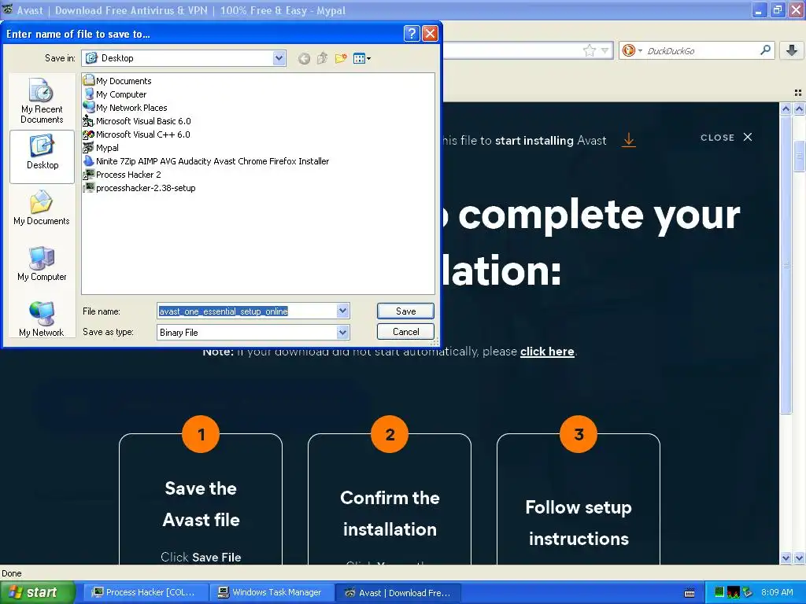
Task: Switch to Avast Mypal taskbar button
Action: [x=397, y=593]
